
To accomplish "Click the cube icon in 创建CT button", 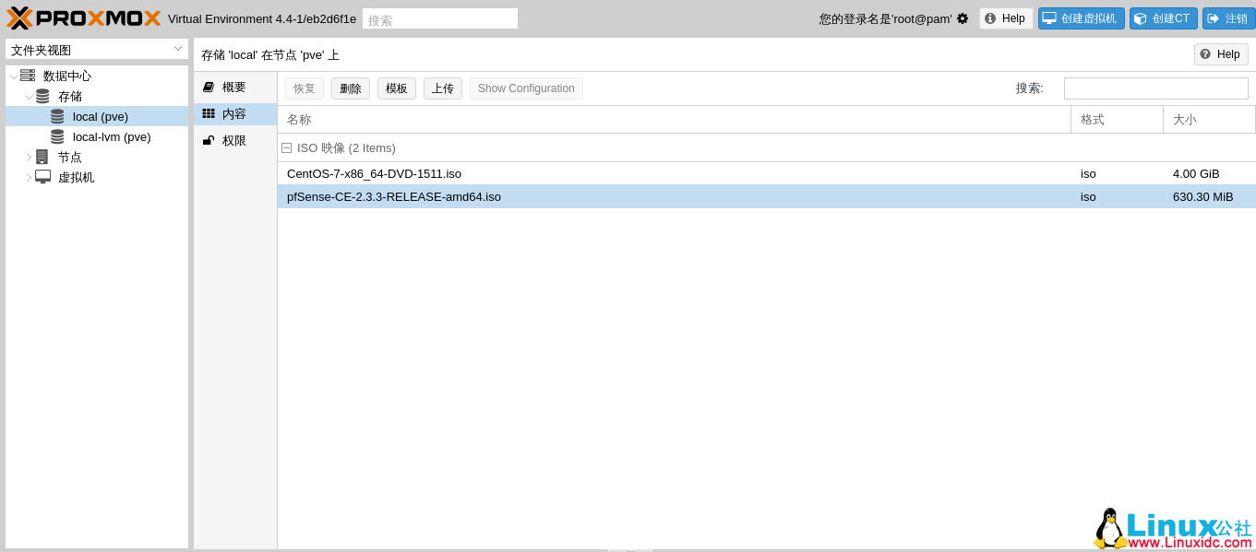I will point(1141,18).
